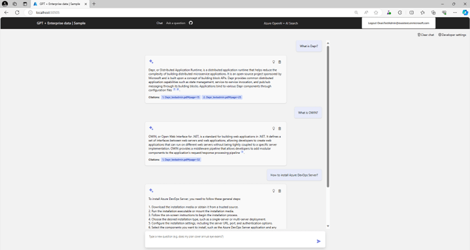Click the Logout button for OvaisTestAdmin

click(398, 23)
